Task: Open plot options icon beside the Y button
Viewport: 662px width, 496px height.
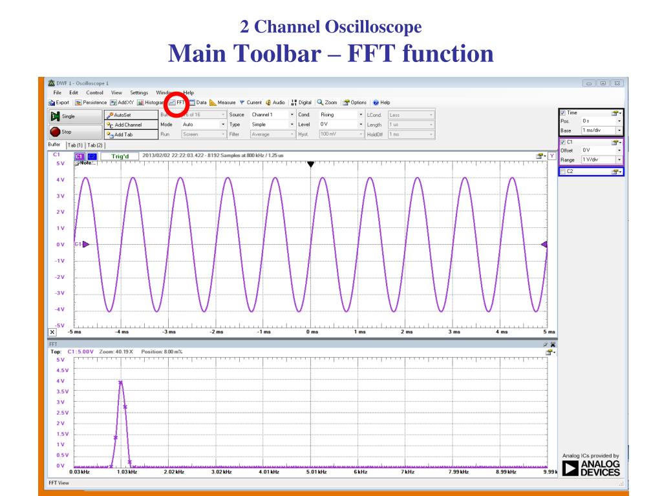Action: click(x=541, y=156)
